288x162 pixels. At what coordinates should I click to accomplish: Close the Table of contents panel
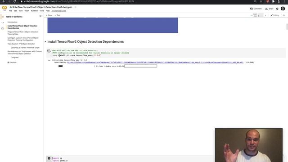[40, 16]
